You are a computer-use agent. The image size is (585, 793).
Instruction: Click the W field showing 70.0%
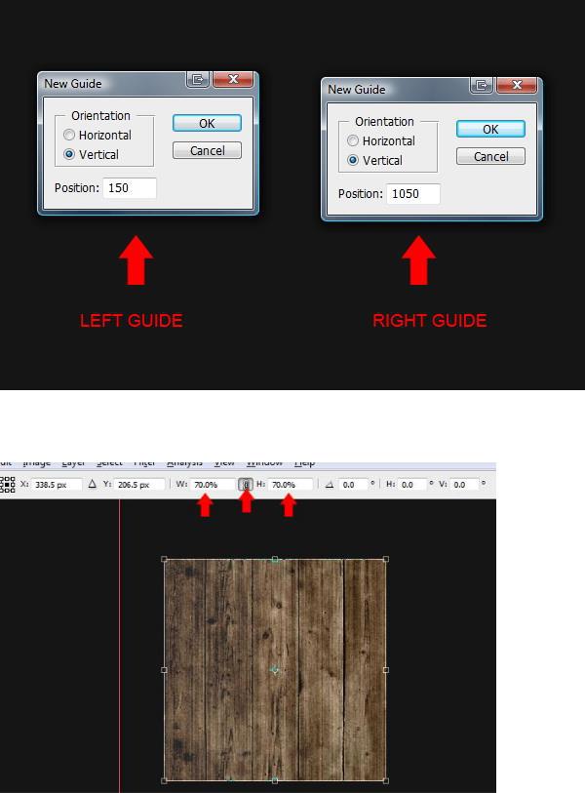(x=213, y=485)
